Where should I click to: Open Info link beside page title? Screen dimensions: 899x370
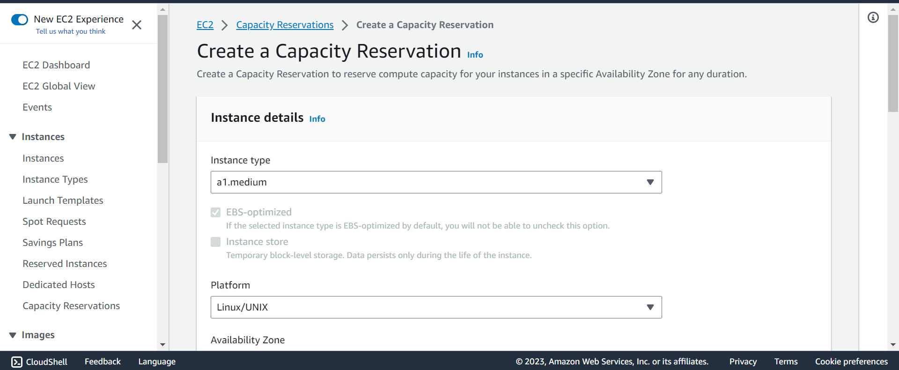point(475,55)
